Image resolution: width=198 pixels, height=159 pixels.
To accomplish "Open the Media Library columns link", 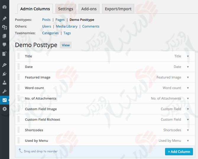I will (x=67, y=26).
